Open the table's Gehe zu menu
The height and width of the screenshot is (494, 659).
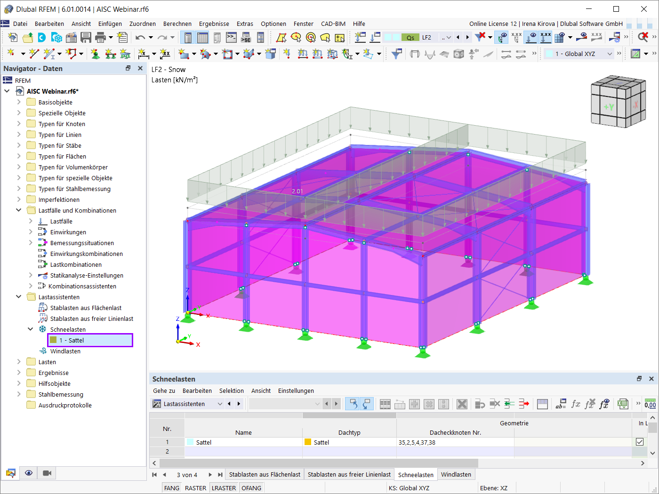coord(164,390)
